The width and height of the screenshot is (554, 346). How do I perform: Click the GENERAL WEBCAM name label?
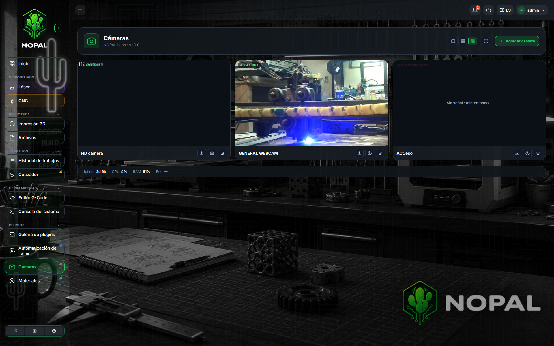click(x=258, y=153)
